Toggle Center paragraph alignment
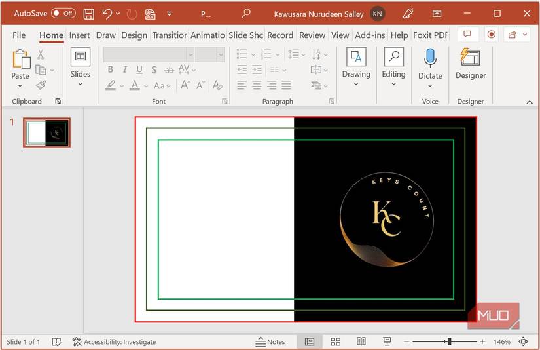The width and height of the screenshot is (540, 350). 257,85
